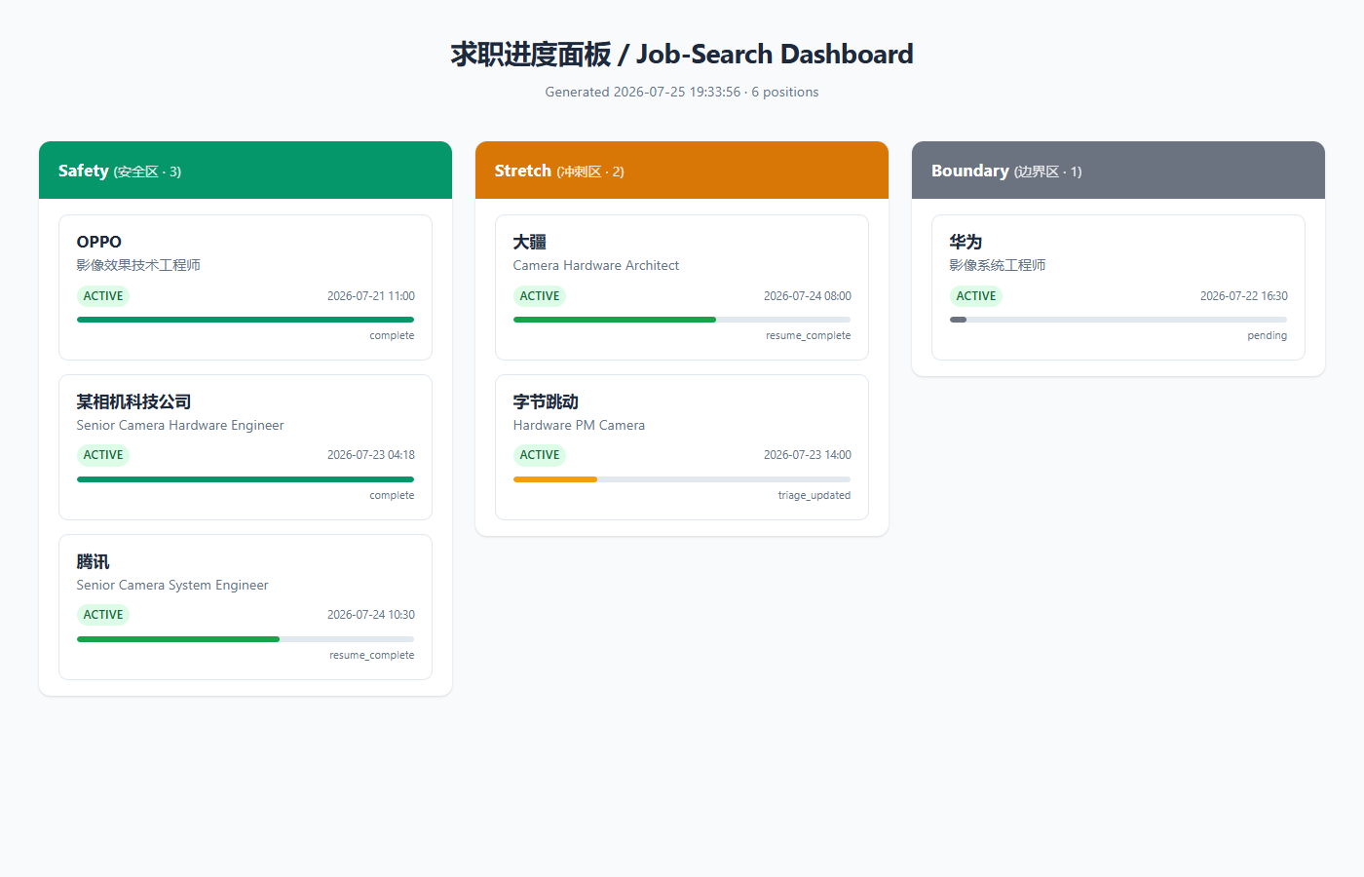Open the 腾讯 job card title
This screenshot has width=1364, height=877.
coord(94,561)
